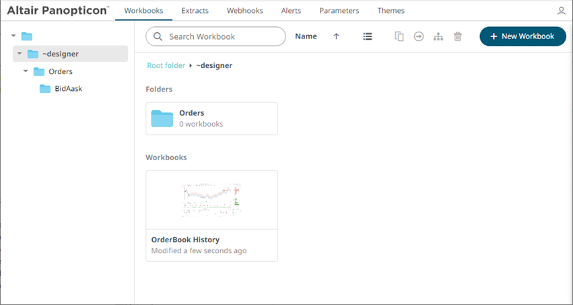This screenshot has height=305, width=573.
Task: Open the OrderBook History workbook thumbnail
Action: pos(211,200)
